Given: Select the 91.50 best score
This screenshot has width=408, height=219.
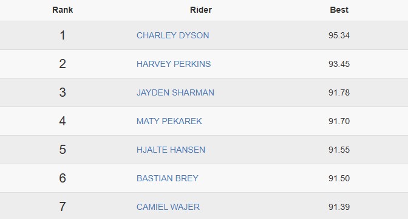Looking at the screenshot, I should click(339, 178).
